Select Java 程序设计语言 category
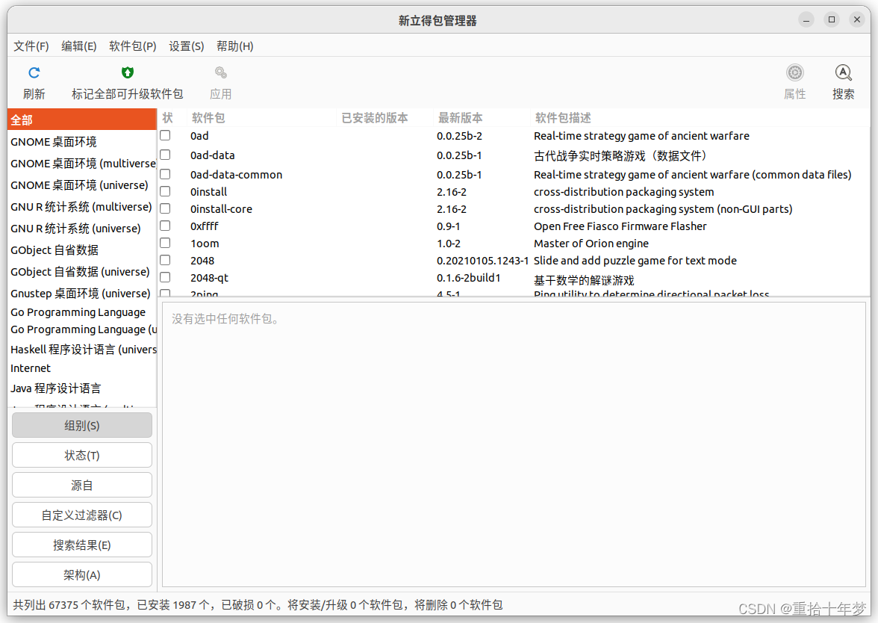 (82, 388)
